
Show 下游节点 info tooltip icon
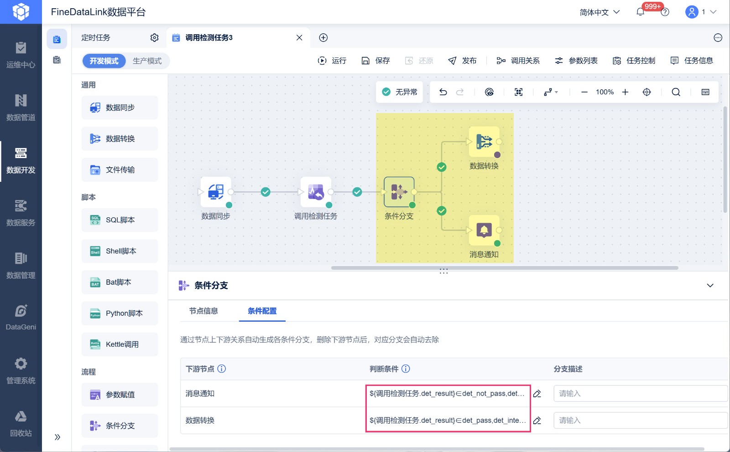(222, 369)
